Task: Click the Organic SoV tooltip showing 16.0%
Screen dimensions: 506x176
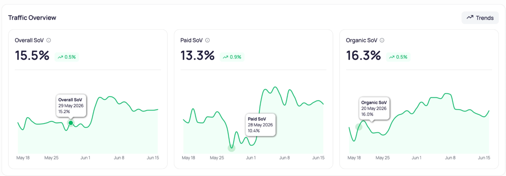Action: coord(374,108)
